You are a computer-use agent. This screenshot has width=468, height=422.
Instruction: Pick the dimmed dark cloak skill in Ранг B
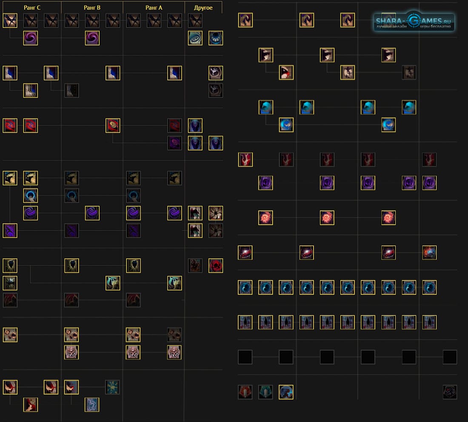[71, 91]
